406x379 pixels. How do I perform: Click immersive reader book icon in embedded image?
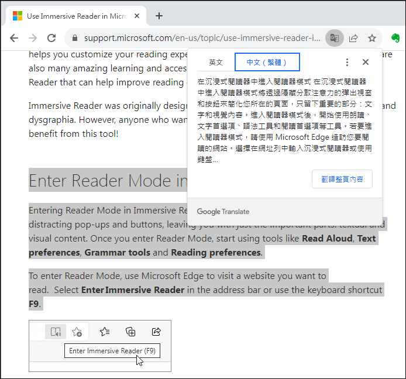click(56, 332)
